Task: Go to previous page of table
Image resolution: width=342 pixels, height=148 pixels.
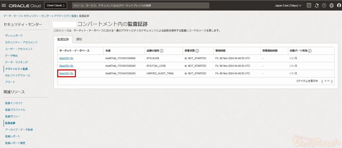Action: point(322,81)
